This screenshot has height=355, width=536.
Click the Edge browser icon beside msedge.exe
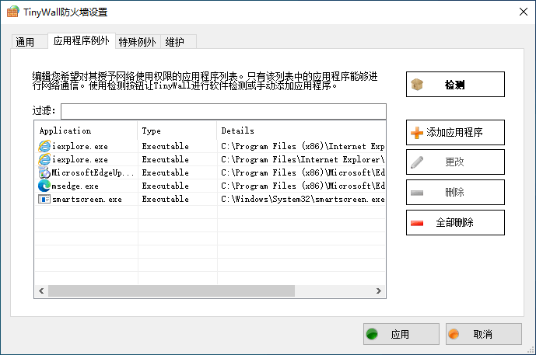click(x=44, y=186)
